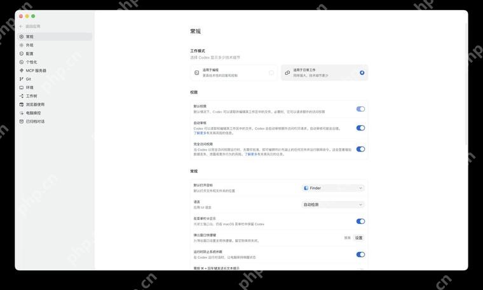The image size is (483, 290).
Task: Open the 自动检测 language dropdown
Action: 333,205
